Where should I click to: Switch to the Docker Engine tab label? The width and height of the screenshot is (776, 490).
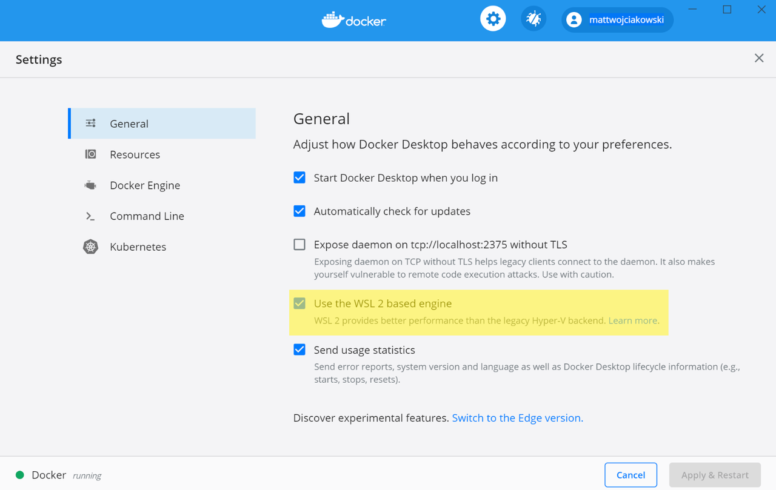145,185
